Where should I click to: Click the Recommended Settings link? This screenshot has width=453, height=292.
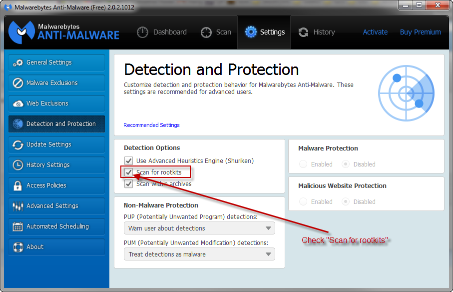151,125
